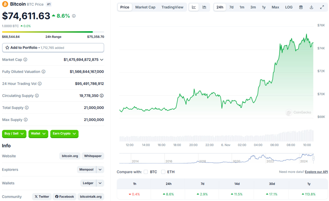Open Mempool explorer link

[x=86, y=169]
